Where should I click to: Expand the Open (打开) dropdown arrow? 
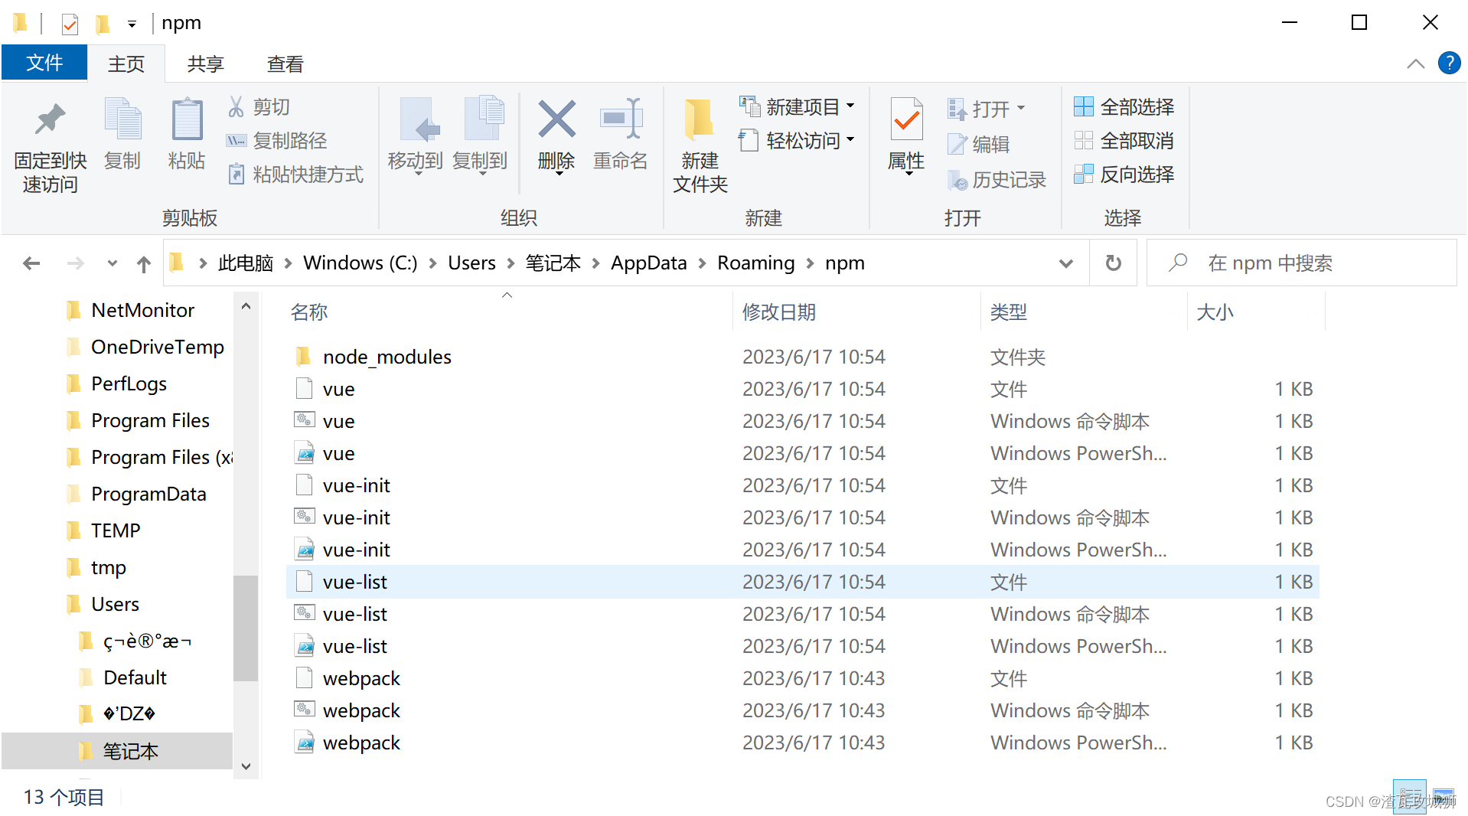tap(1020, 109)
